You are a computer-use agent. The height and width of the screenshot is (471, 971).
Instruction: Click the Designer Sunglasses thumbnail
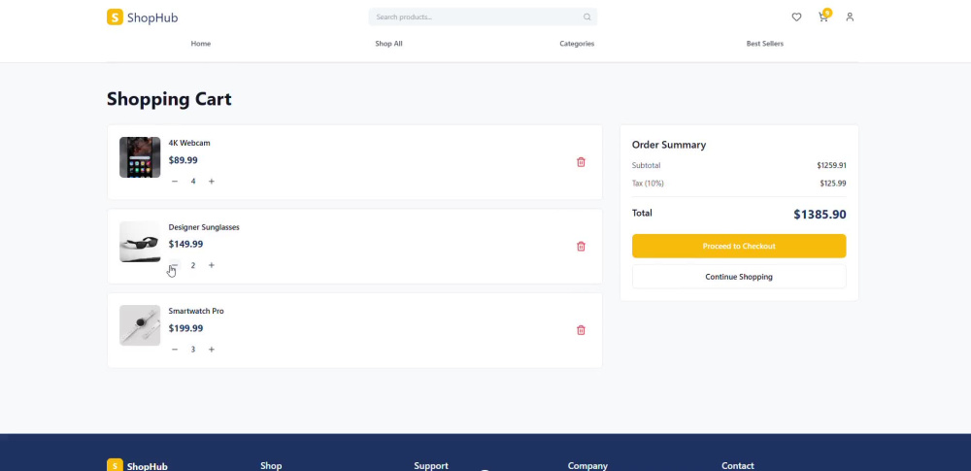coord(140,242)
